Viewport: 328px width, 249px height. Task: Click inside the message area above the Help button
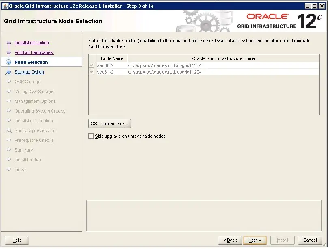pos(204,216)
